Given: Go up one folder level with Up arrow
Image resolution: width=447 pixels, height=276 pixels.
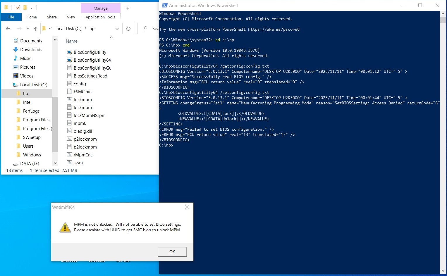Looking at the screenshot, I should pos(36,29).
